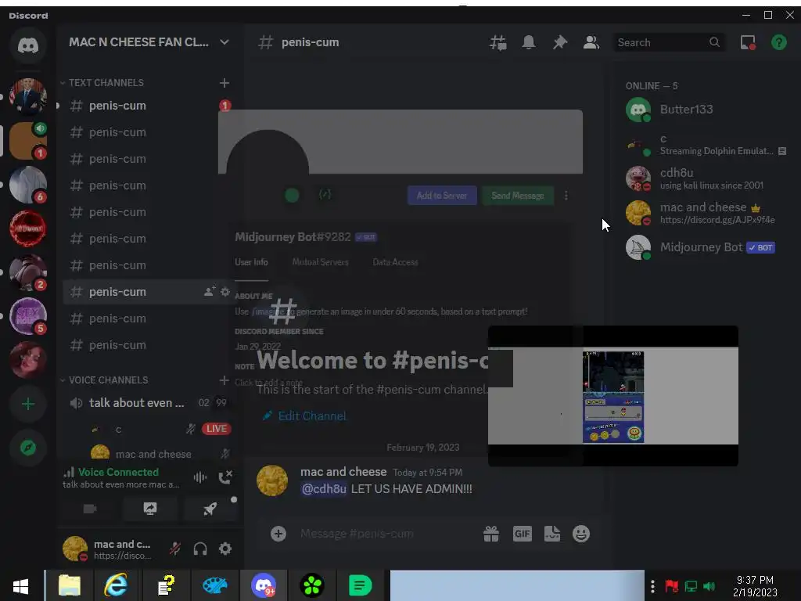Open Discord home direct messages

[x=28, y=45]
